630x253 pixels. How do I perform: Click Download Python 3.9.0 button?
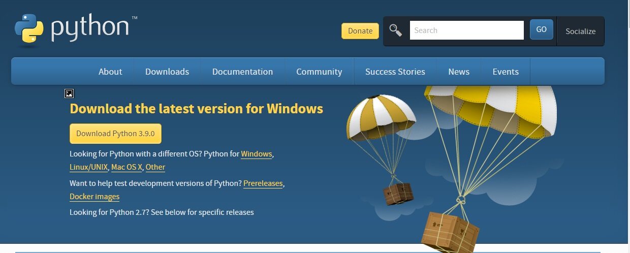tap(115, 134)
